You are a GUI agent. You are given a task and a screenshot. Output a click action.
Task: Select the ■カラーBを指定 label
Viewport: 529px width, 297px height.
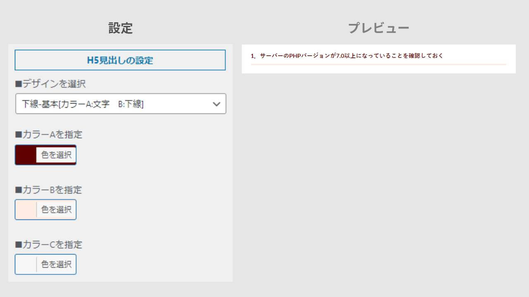pos(48,190)
